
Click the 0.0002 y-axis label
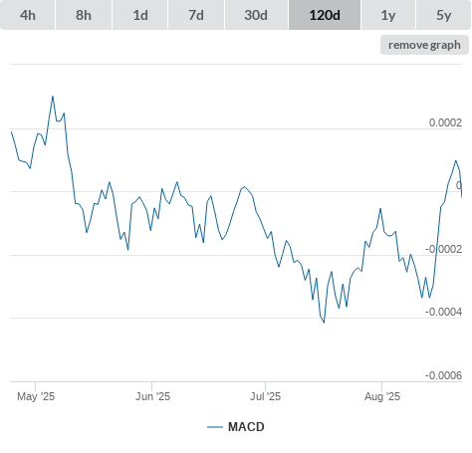pyautogui.click(x=445, y=122)
